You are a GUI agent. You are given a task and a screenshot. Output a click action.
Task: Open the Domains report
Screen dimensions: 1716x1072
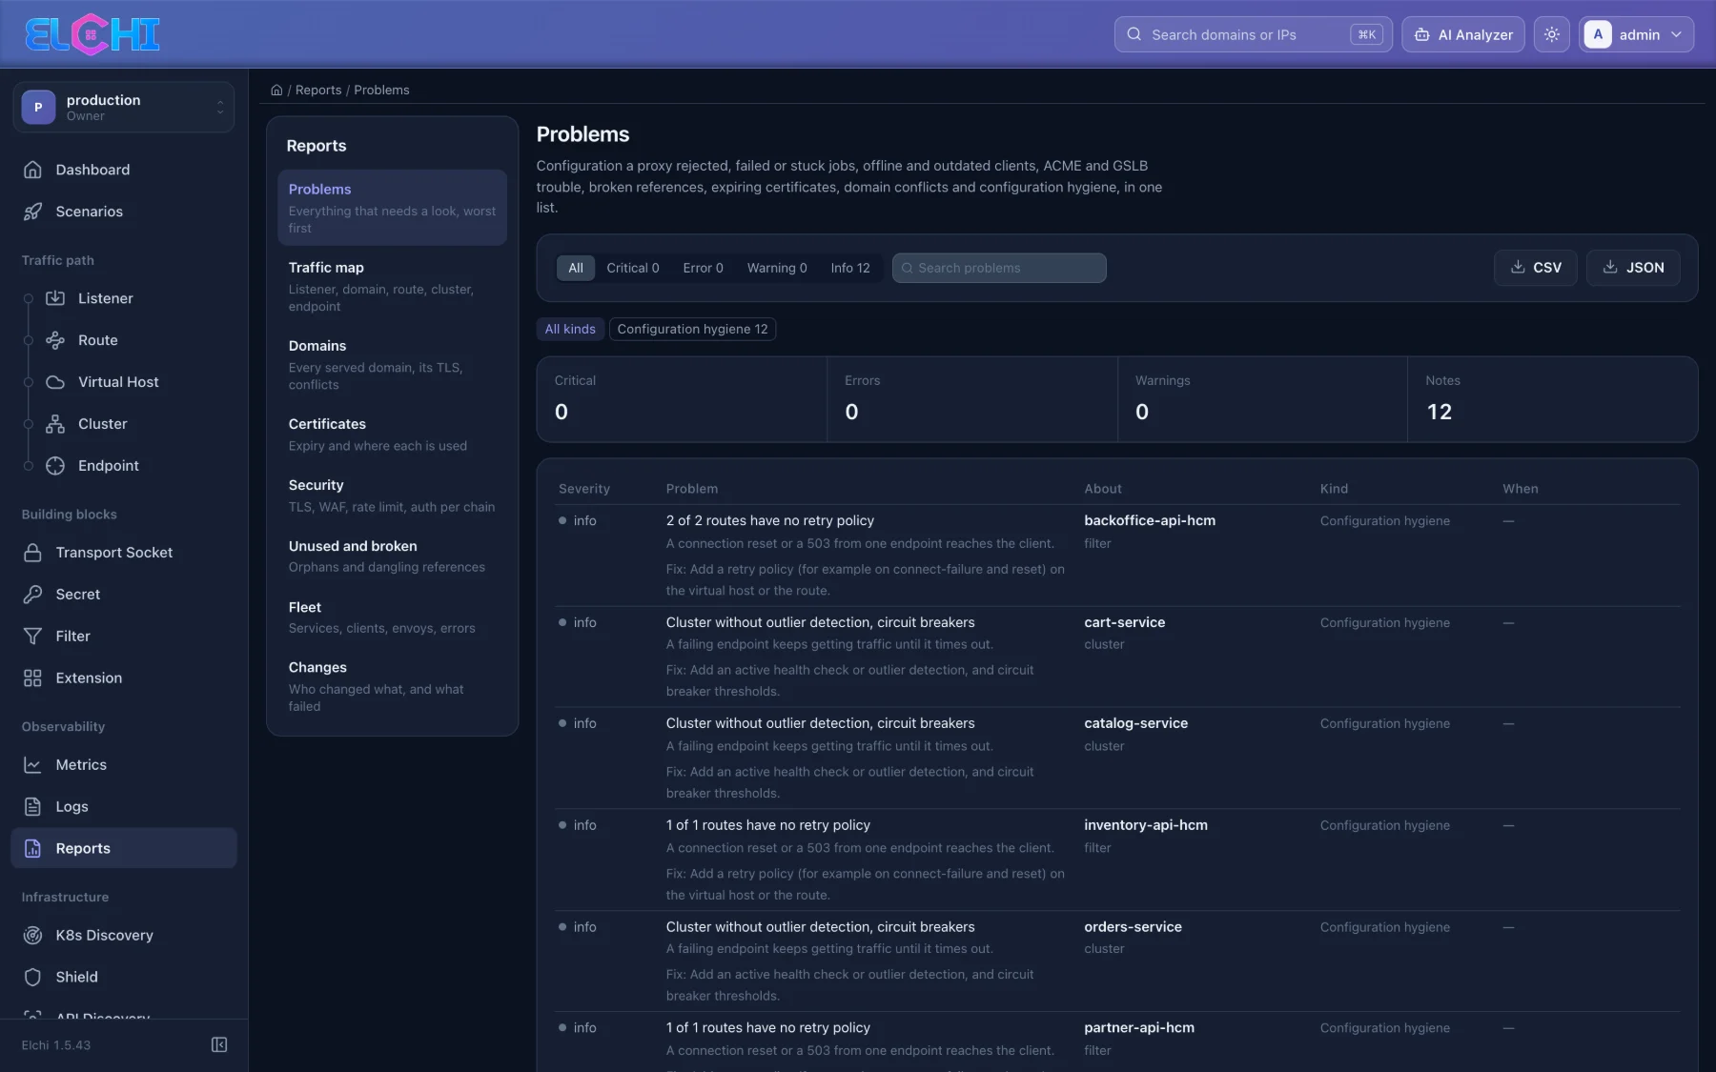click(392, 364)
